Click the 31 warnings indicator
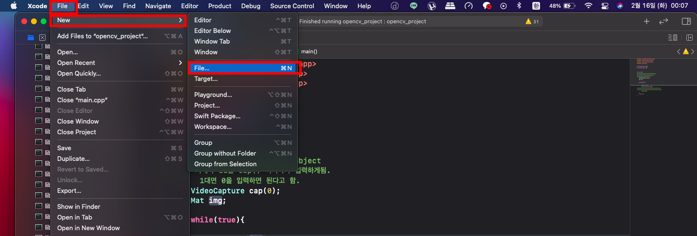Image resolution: width=697 pixels, height=236 pixels. point(532,21)
